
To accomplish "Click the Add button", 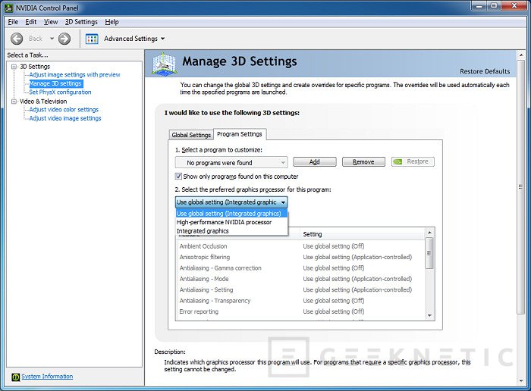I will click(x=315, y=161).
